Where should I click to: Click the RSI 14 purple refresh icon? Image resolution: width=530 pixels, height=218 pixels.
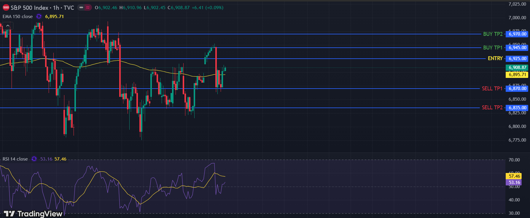point(34,159)
